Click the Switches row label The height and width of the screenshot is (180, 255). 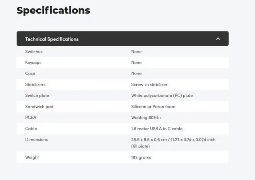[33, 51]
